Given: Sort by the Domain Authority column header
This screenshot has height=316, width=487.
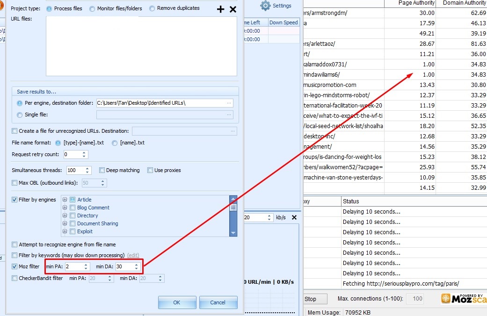Looking at the screenshot, I should pos(462,3).
